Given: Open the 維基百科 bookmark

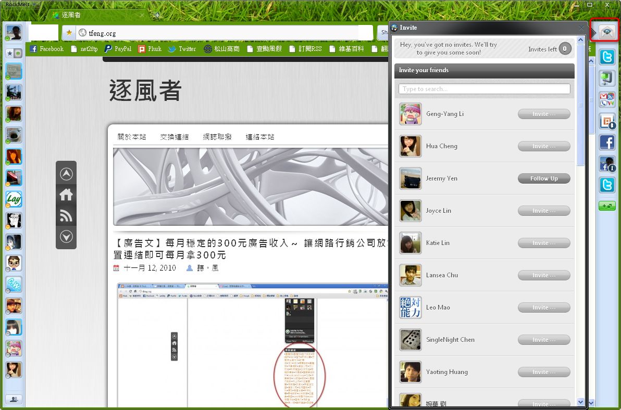Looking at the screenshot, I should pyautogui.click(x=346, y=48).
